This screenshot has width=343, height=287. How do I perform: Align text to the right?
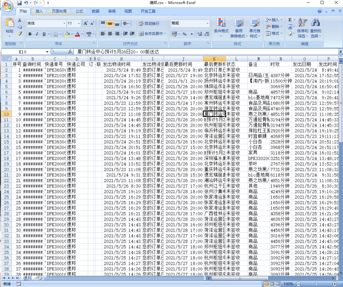(117, 34)
